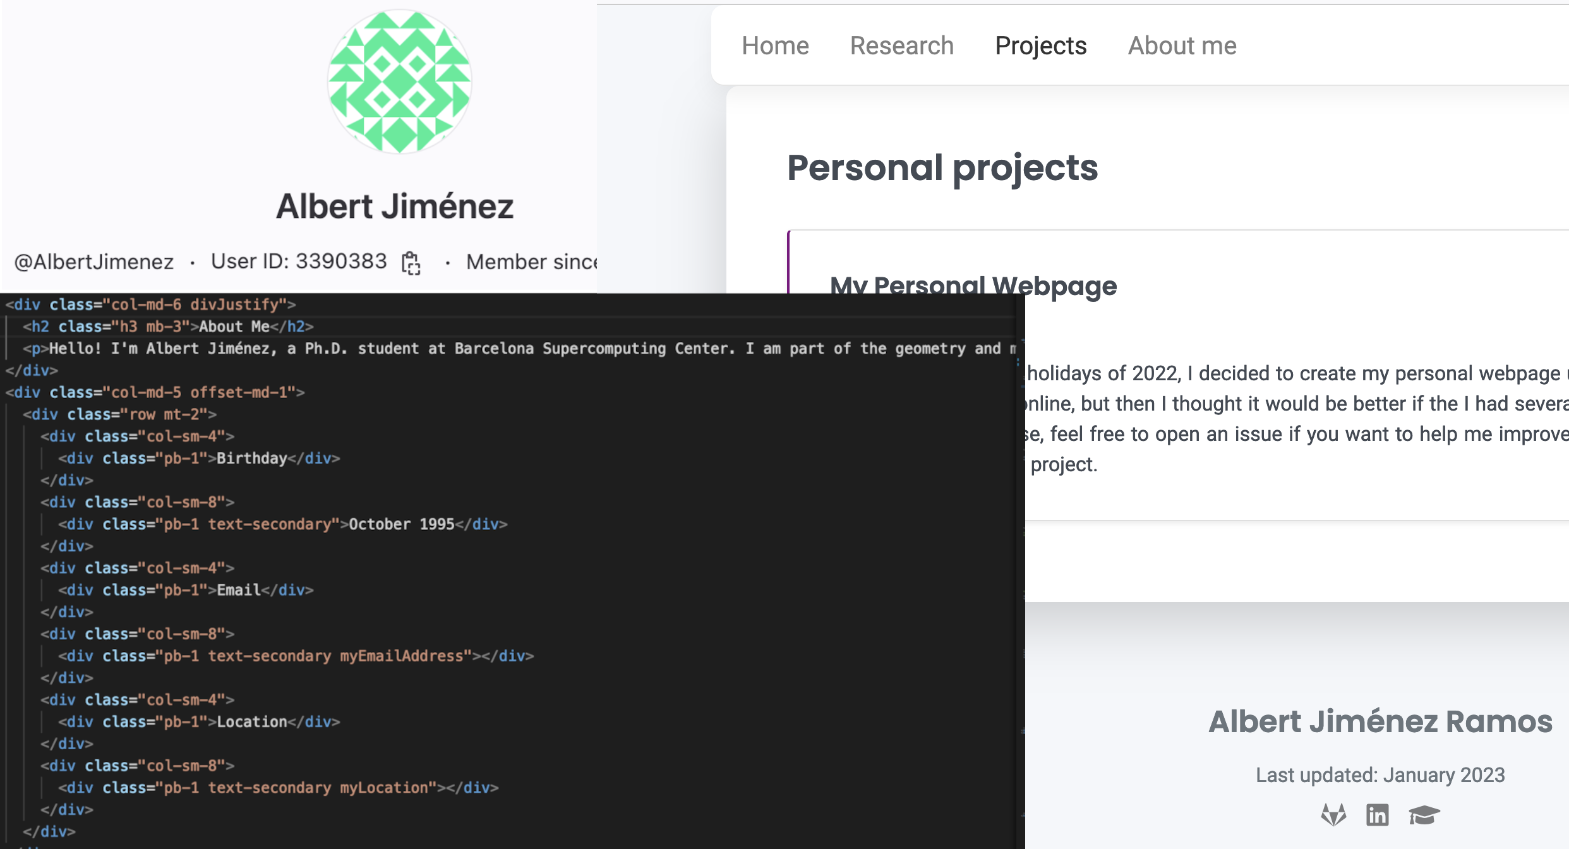Select the Projects nav tab
Viewport: 1569px width, 849px height.
tap(1040, 45)
